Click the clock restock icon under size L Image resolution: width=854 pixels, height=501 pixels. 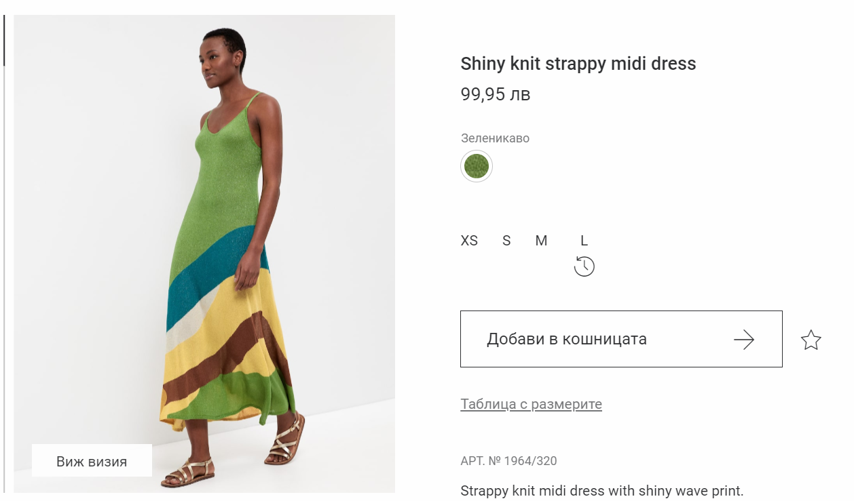point(584,266)
